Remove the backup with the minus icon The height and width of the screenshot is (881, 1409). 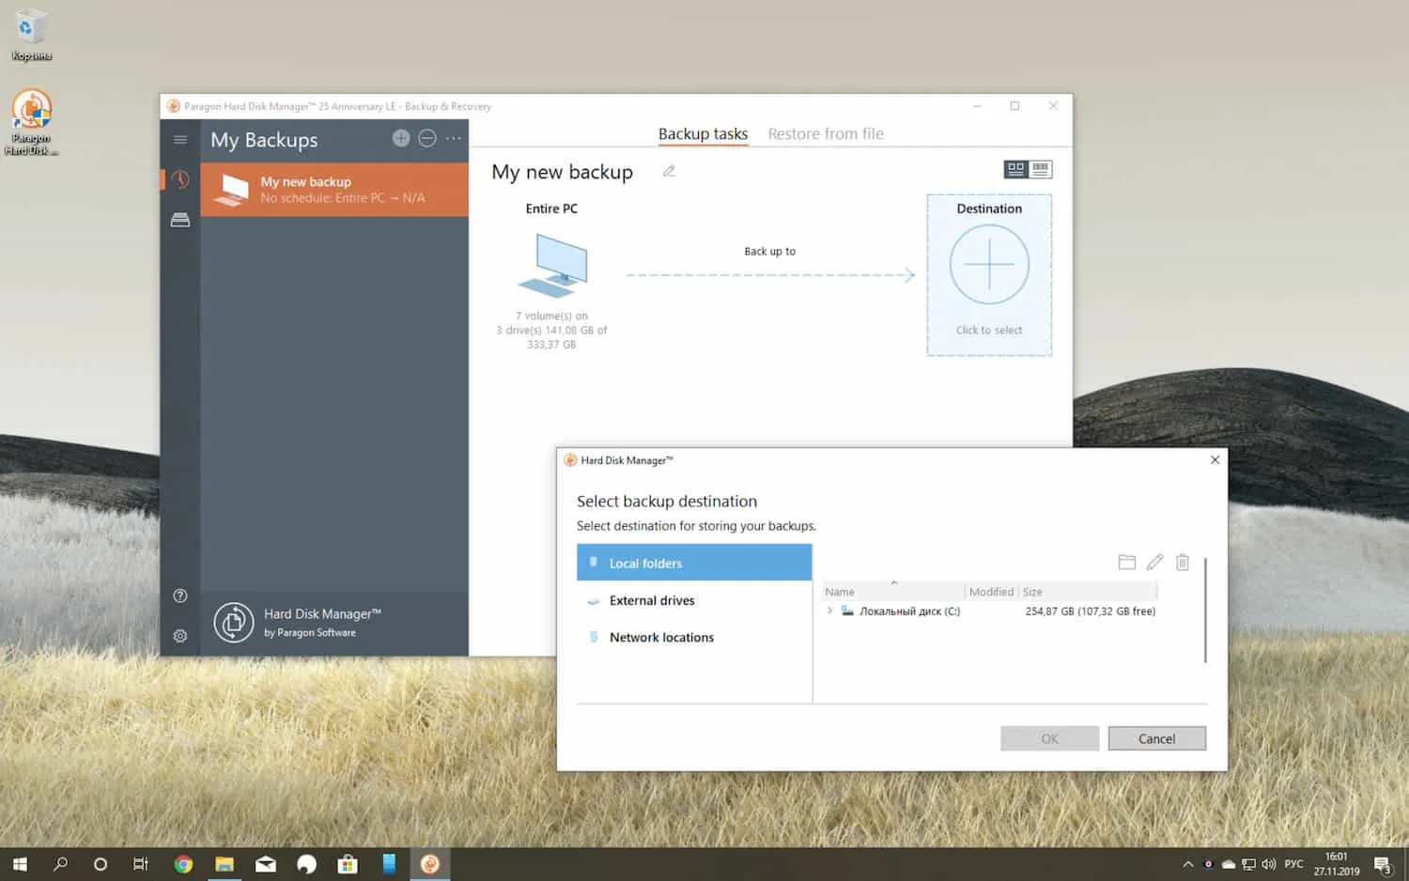(x=427, y=138)
